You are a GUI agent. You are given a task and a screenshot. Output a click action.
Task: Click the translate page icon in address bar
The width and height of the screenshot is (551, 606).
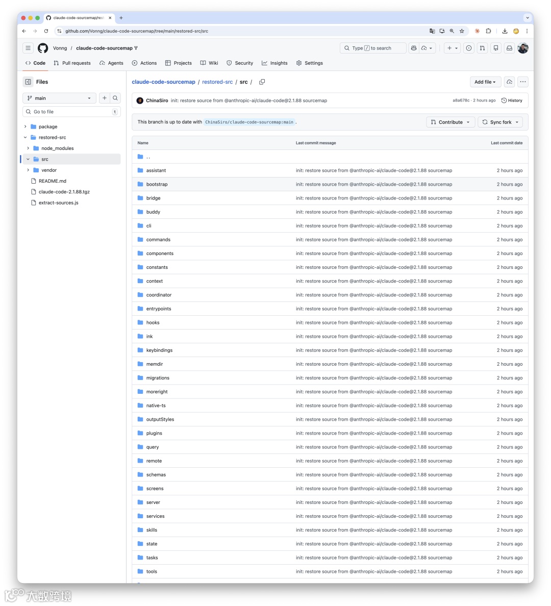(x=432, y=31)
